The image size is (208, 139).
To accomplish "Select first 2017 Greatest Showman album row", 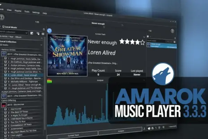I will (x=22, y=55).
